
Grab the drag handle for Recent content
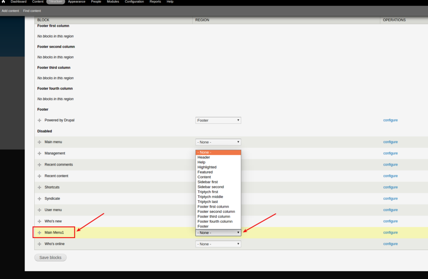40,176
